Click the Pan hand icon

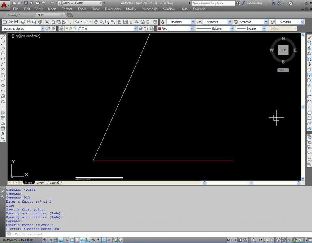[x=96, y=22]
